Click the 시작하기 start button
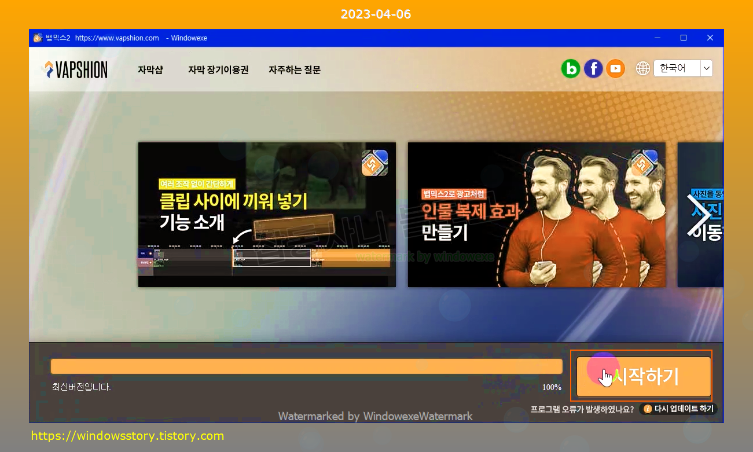Screen dimensions: 753x452 point(644,377)
